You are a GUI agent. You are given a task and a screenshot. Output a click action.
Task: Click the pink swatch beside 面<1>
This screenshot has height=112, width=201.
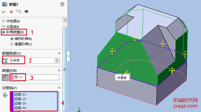click(12, 77)
